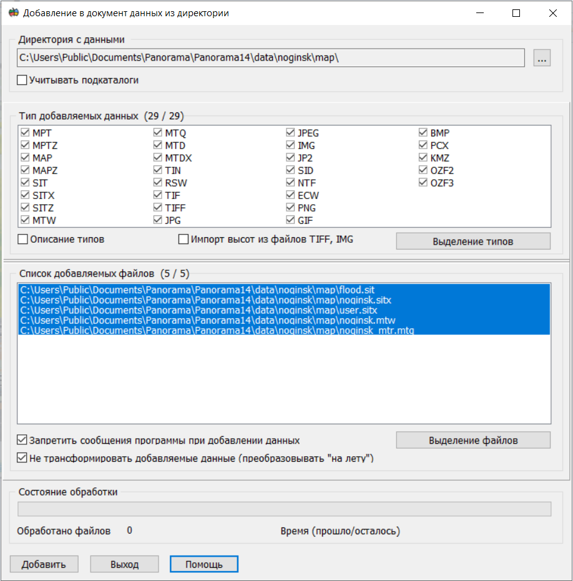Disable 'Запретить сообщения программы' checkbox

click(22, 439)
